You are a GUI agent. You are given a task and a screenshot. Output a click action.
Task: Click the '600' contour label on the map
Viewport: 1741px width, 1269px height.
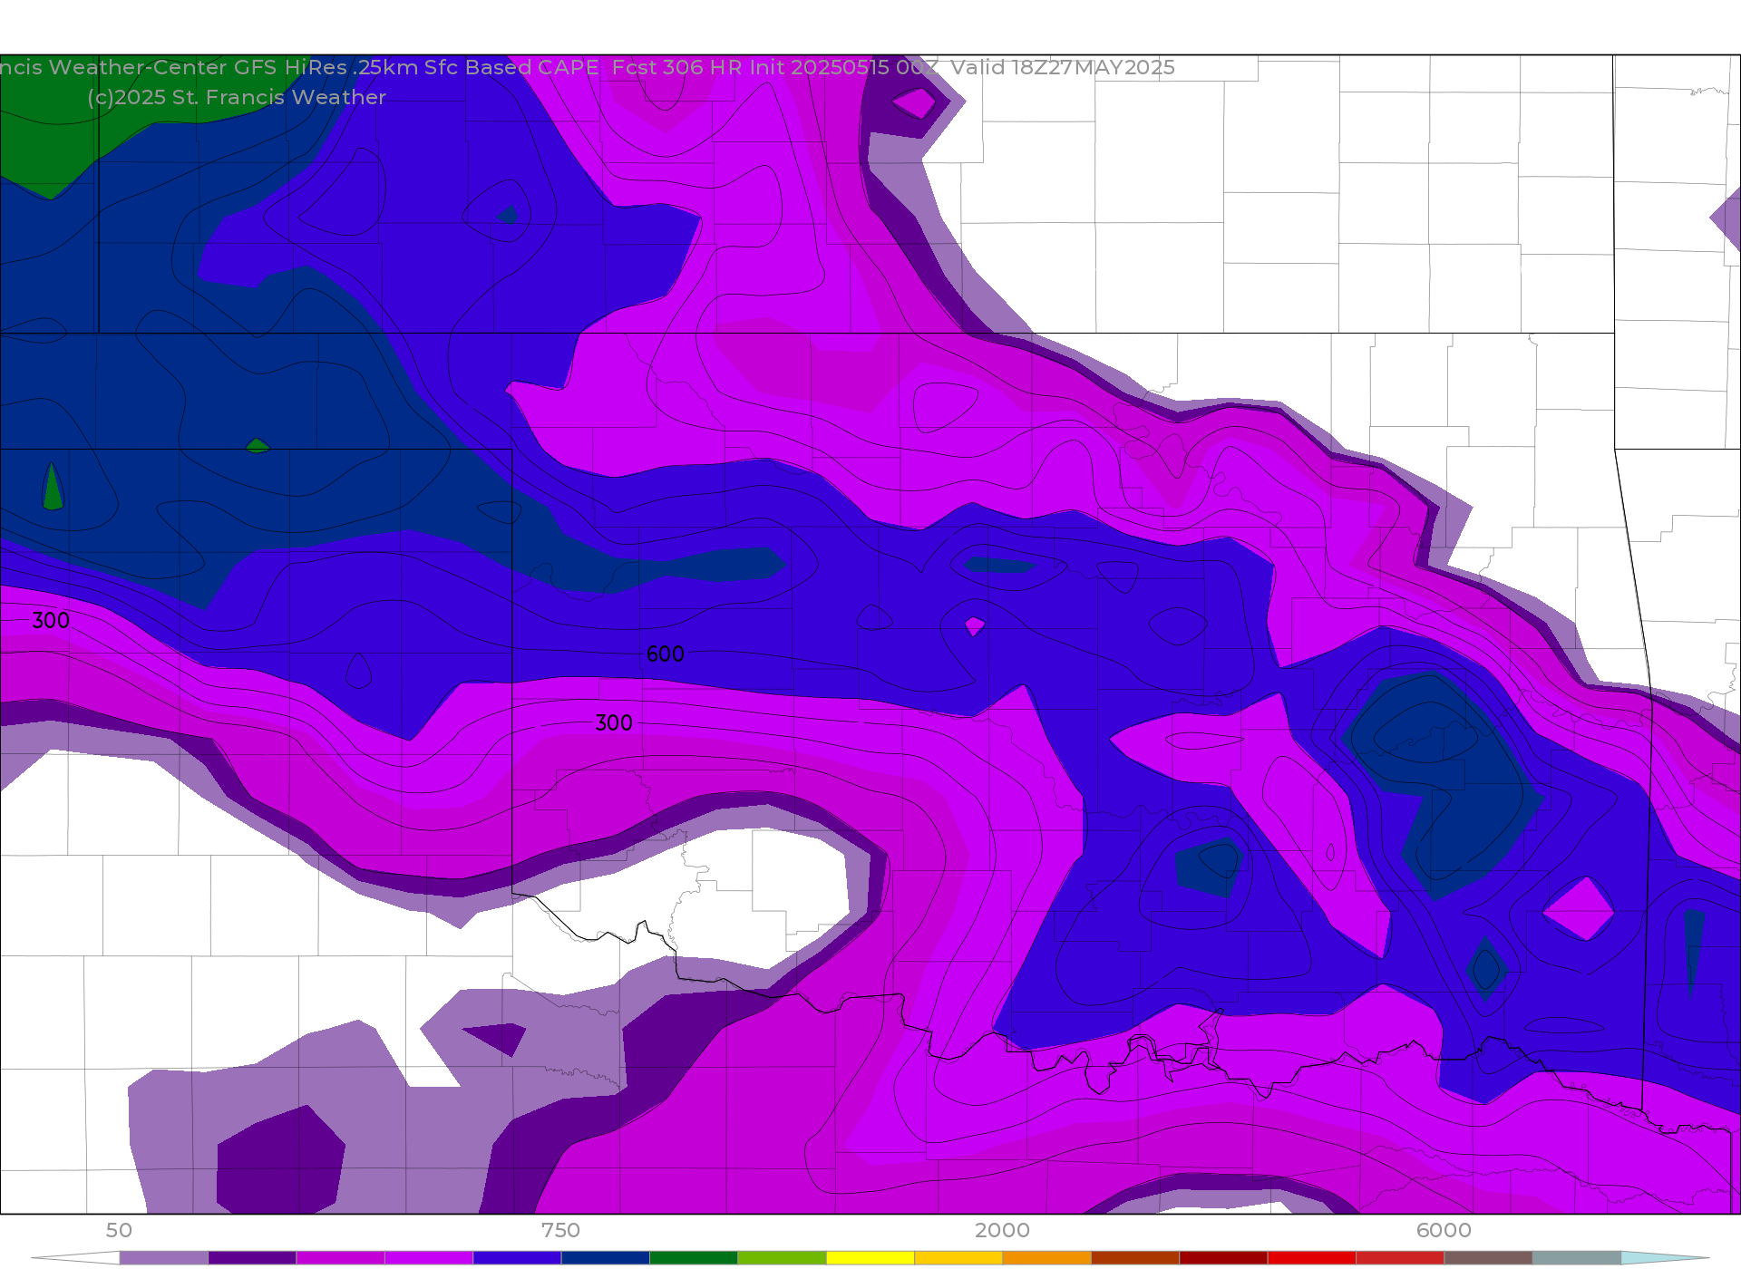tap(666, 654)
